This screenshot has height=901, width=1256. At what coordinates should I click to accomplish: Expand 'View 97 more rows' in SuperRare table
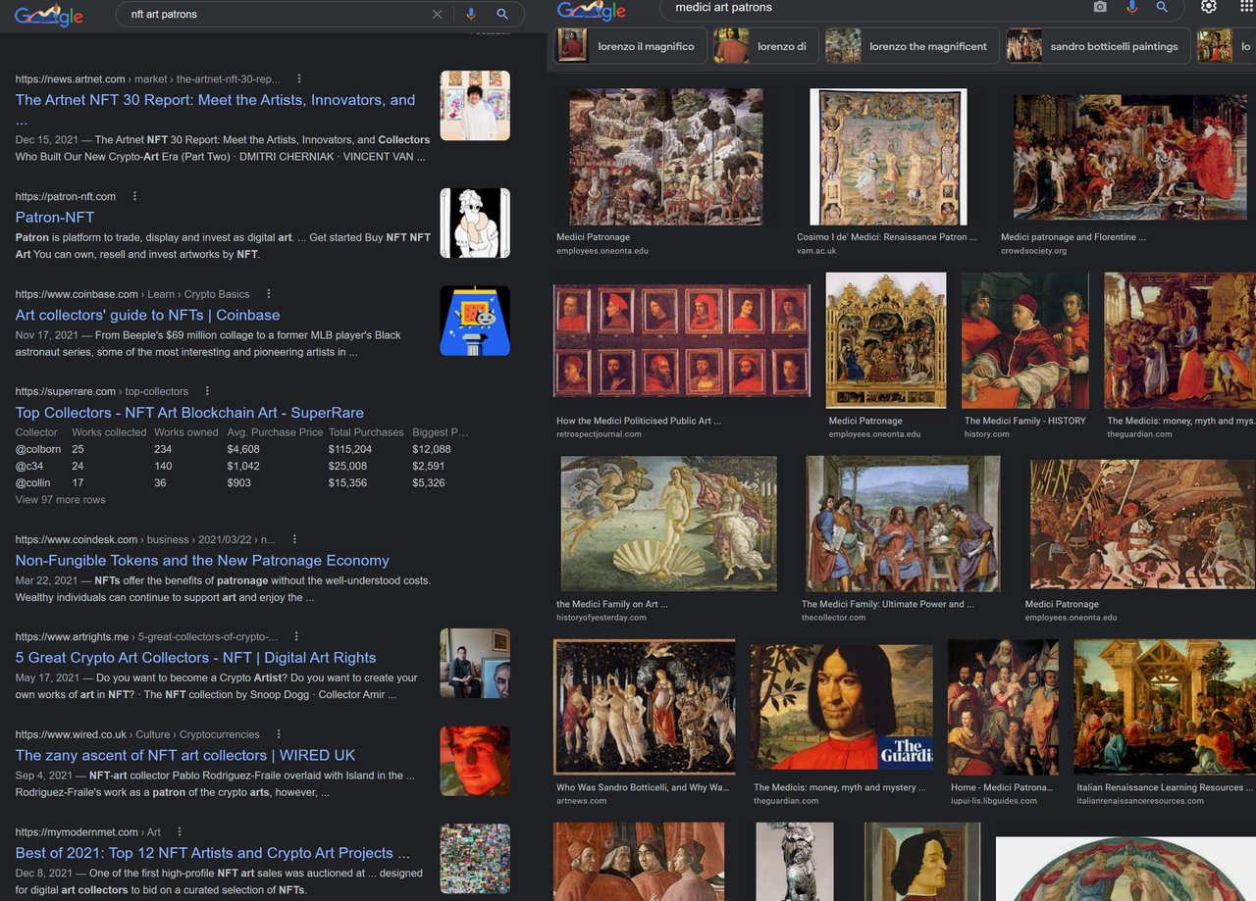tap(60, 500)
